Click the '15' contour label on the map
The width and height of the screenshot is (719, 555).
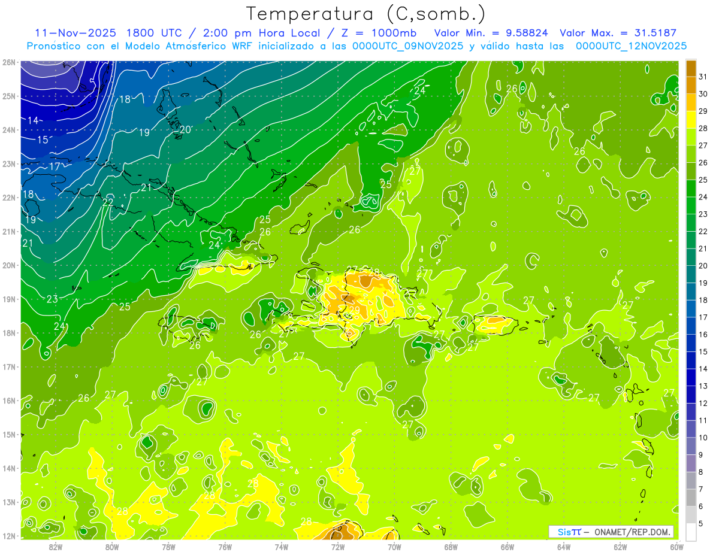[43, 140]
